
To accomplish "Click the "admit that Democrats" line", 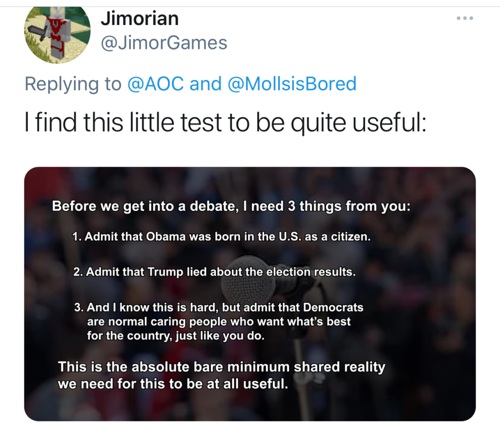I will [x=219, y=307].
